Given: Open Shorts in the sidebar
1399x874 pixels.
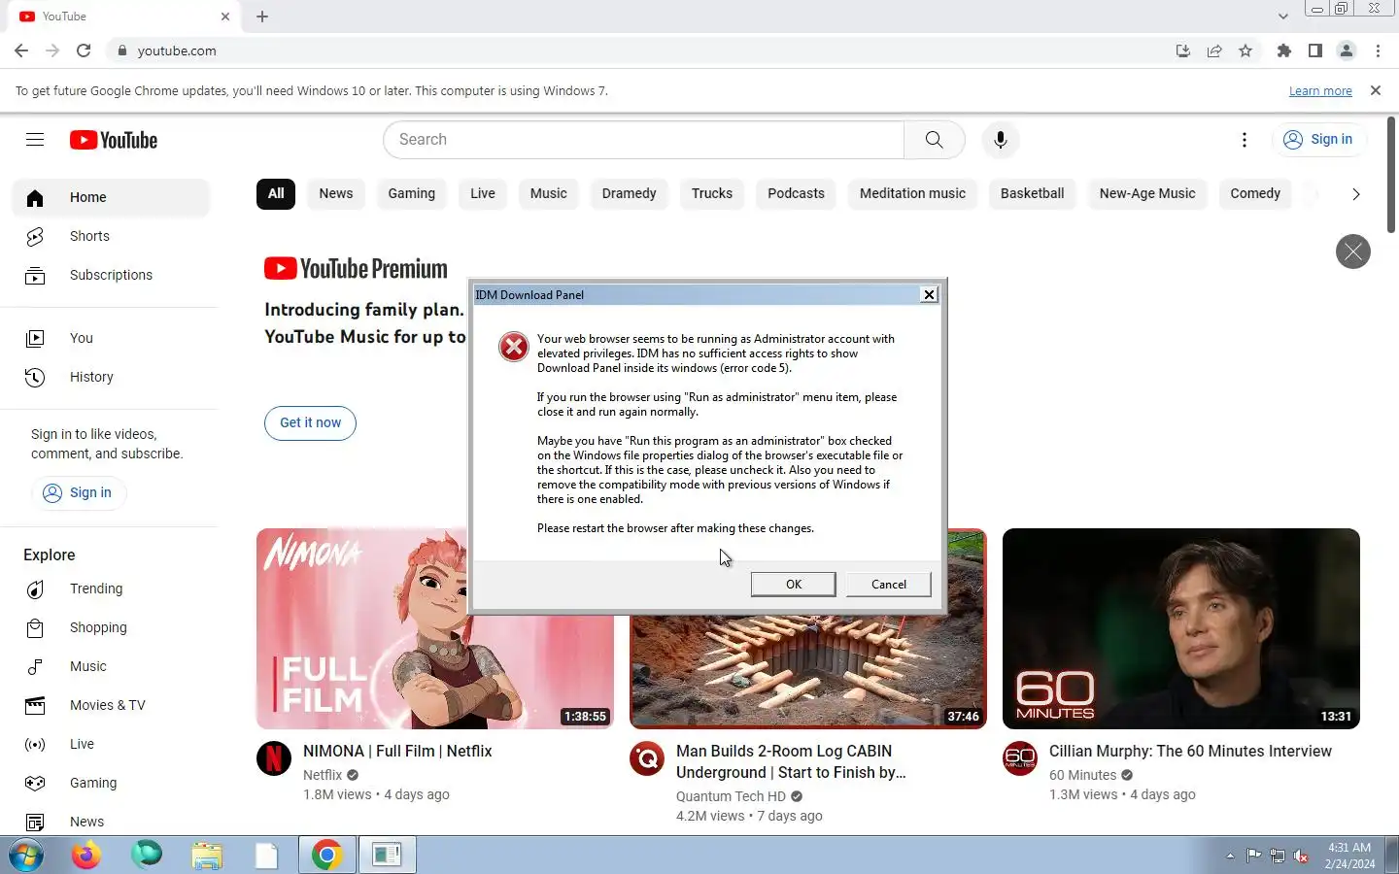Looking at the screenshot, I should coord(111,236).
